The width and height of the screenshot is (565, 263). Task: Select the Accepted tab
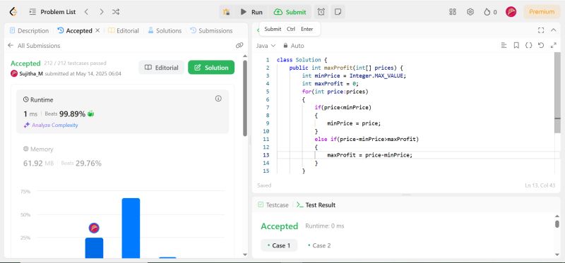75,30
